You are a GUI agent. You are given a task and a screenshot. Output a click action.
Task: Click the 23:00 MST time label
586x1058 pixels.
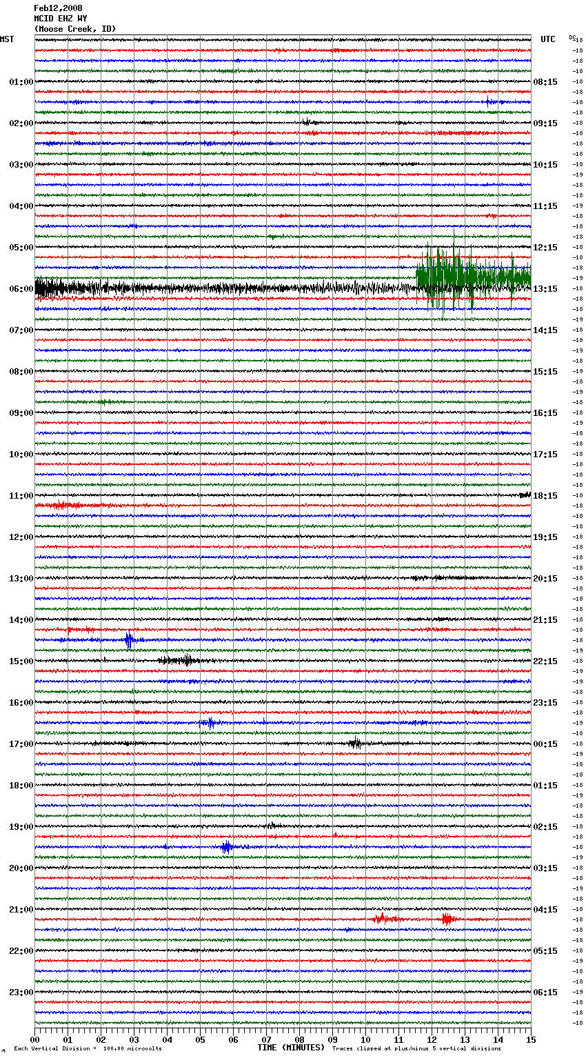[21, 992]
